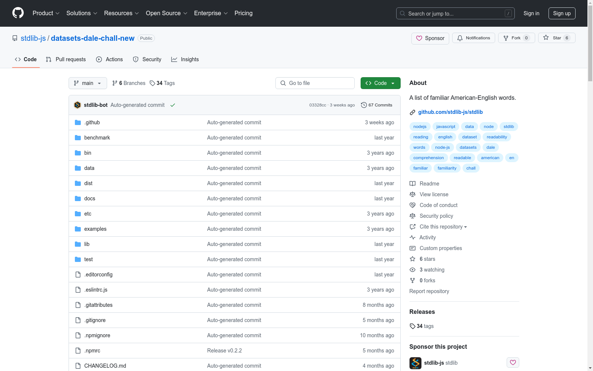Click the tag icon beside 34 tags under Releases
This screenshot has width=593, height=371.
413,326
